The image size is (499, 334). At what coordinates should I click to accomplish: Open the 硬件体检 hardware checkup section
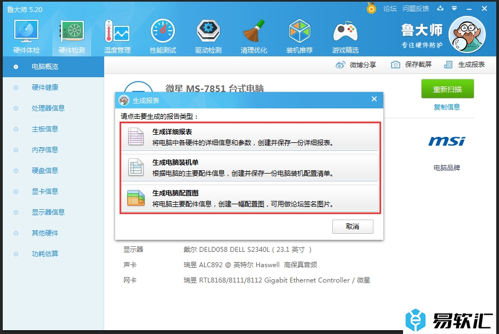tap(26, 37)
